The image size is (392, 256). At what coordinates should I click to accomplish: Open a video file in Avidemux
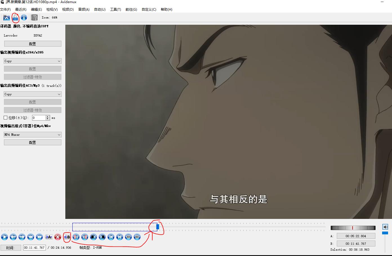coord(6,17)
